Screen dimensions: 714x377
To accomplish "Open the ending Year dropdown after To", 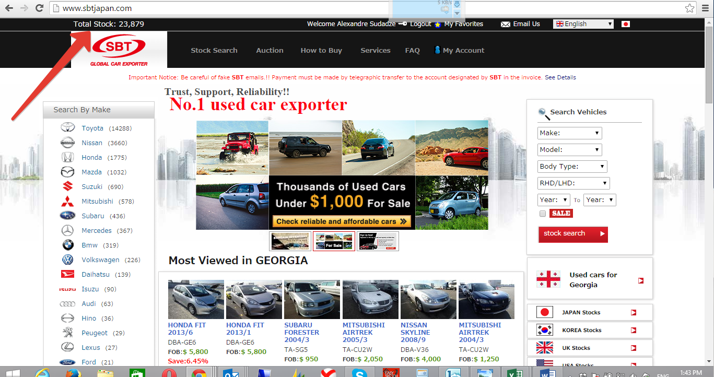I will (x=600, y=200).
